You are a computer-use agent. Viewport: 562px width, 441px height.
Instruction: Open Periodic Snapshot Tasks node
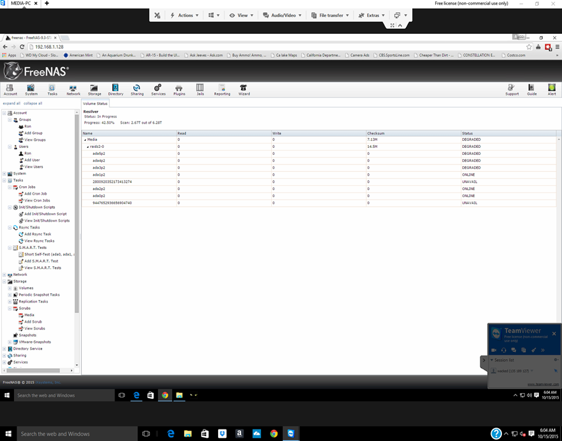click(x=39, y=294)
